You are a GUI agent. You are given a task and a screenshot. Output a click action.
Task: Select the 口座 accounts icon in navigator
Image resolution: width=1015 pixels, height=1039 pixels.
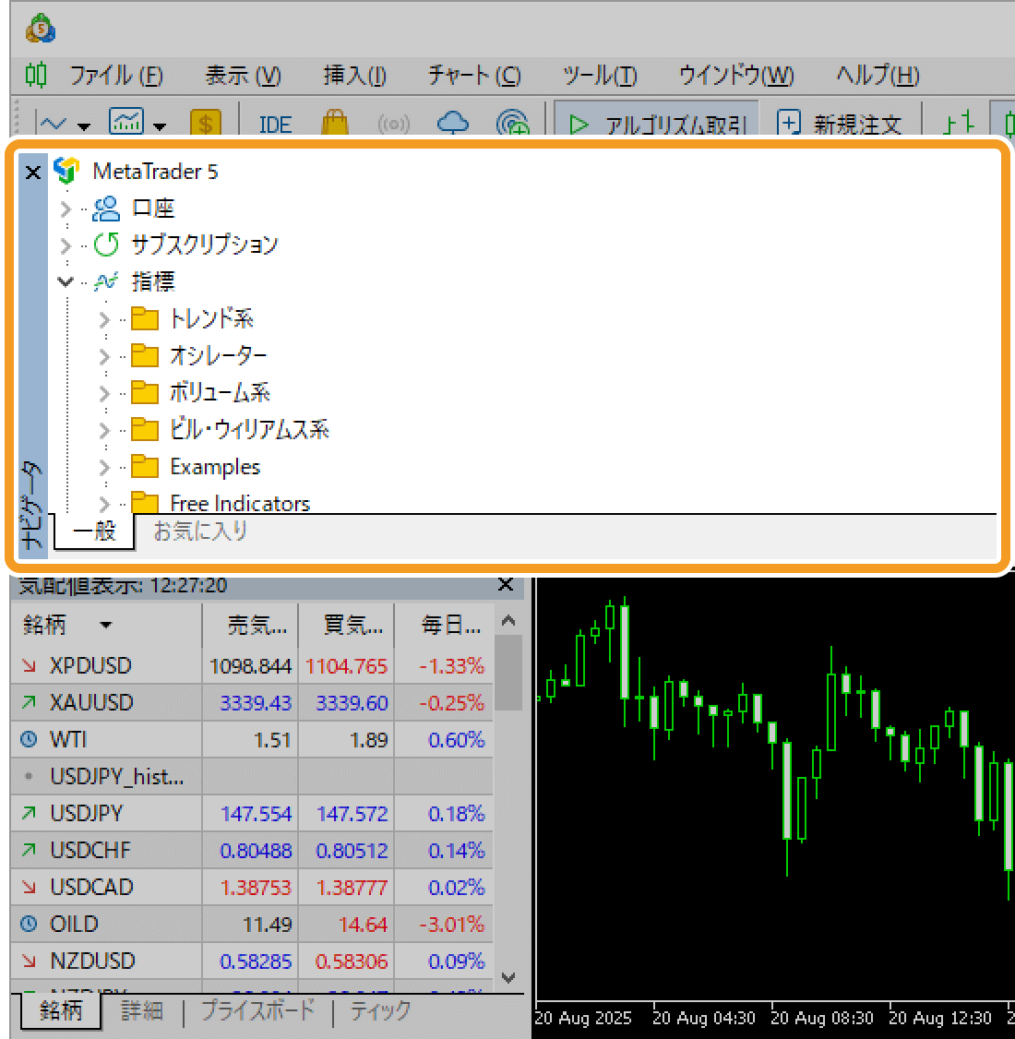[106, 209]
